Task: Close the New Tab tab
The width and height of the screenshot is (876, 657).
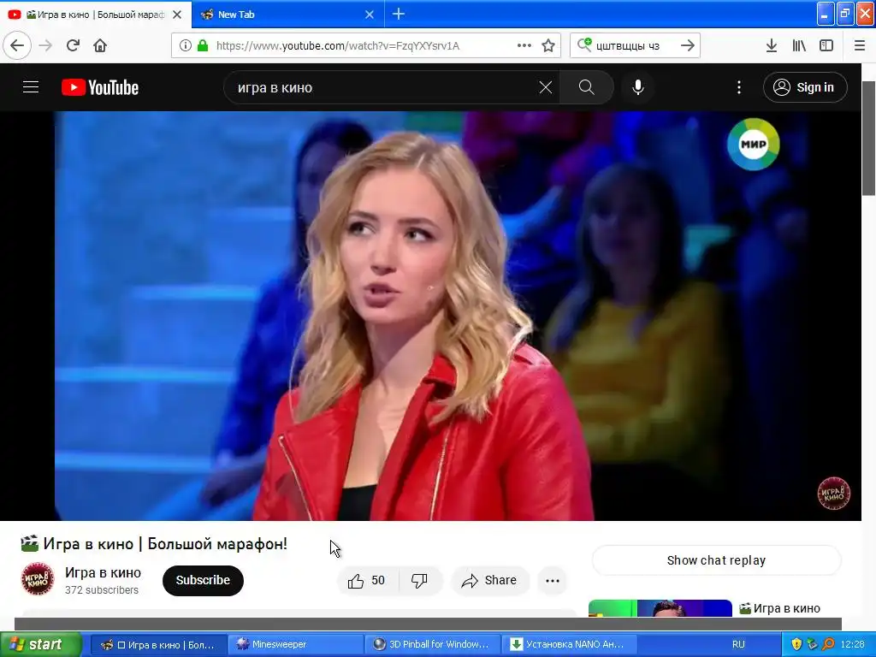Action: click(x=370, y=15)
